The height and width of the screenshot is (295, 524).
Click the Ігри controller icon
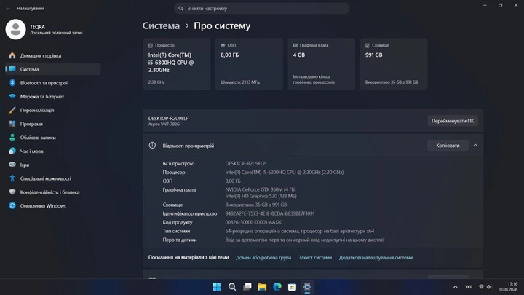[12, 165]
